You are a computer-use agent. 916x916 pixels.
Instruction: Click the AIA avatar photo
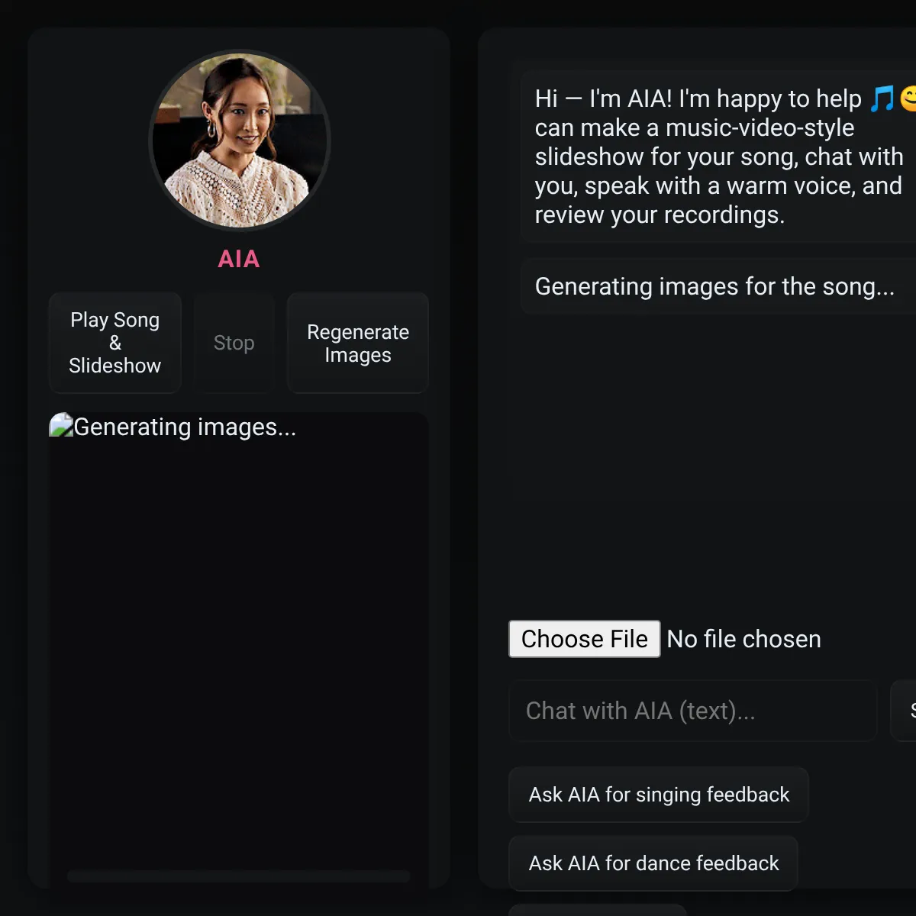(x=240, y=140)
